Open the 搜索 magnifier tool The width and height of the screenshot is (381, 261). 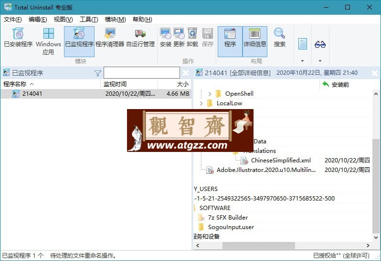tap(279, 38)
